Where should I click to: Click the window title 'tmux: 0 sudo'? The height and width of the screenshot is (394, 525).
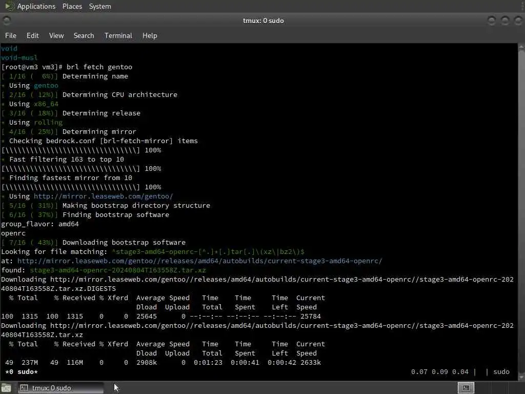[x=263, y=21]
